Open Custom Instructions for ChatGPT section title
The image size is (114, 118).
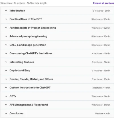point(30,88)
